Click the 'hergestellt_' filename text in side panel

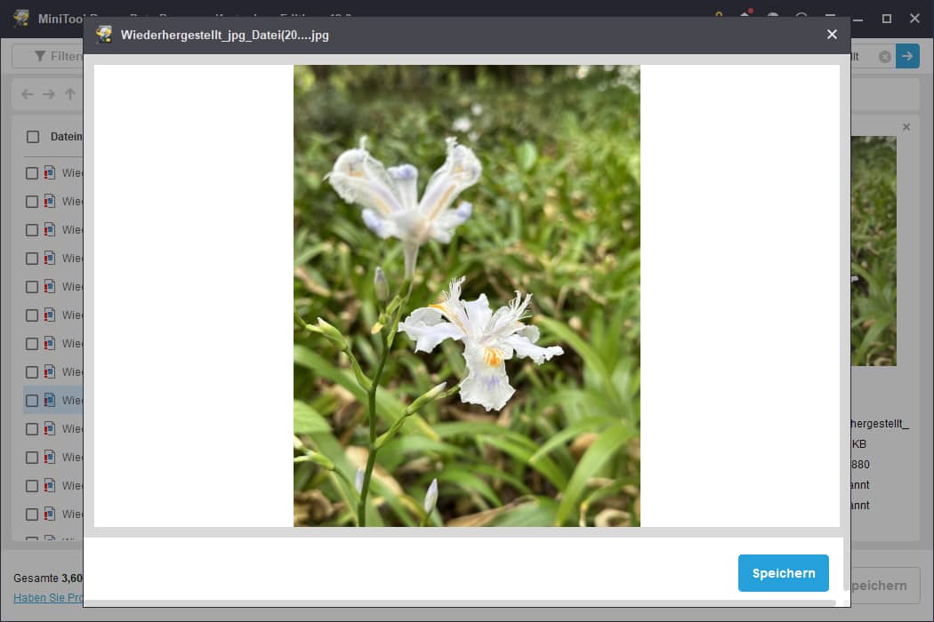[x=880, y=424]
